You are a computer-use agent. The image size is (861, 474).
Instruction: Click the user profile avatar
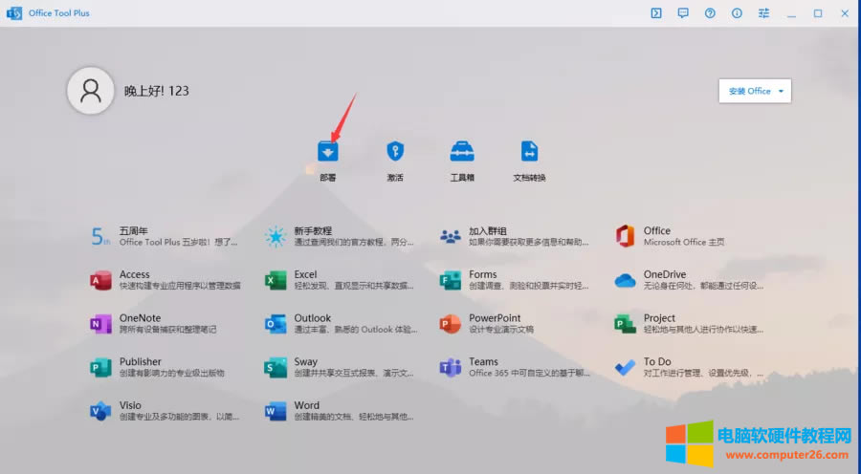[x=91, y=91]
